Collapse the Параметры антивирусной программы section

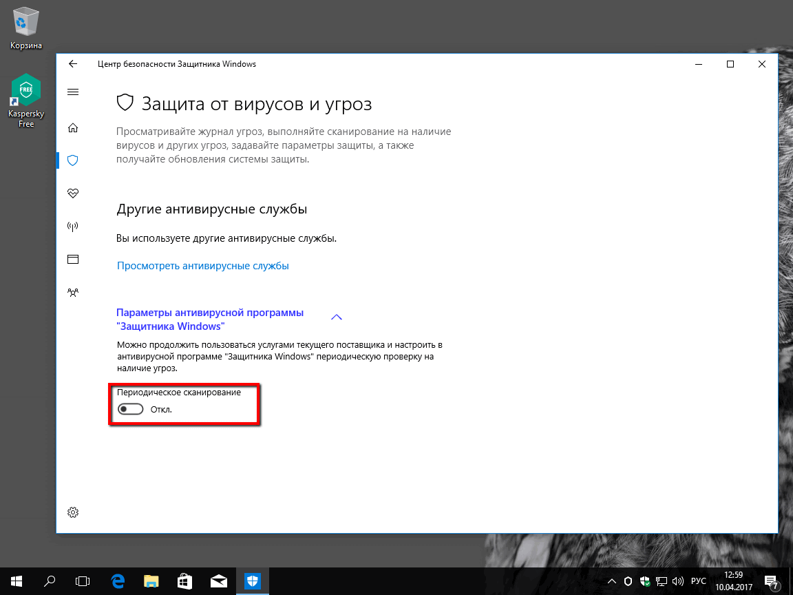[x=337, y=317]
